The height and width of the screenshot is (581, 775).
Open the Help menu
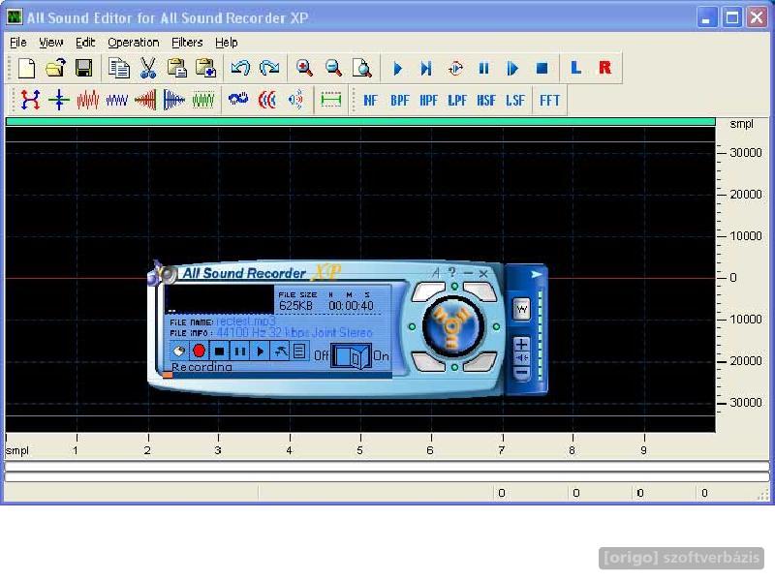point(227,43)
